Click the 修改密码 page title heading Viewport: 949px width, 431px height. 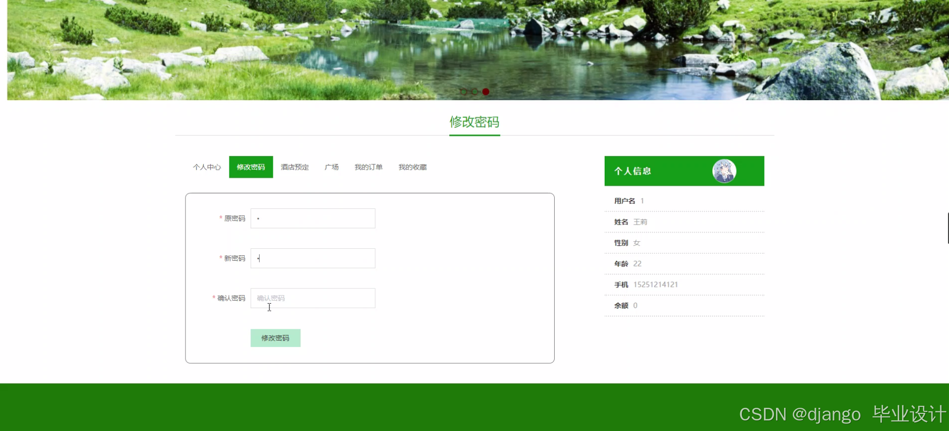coord(474,122)
